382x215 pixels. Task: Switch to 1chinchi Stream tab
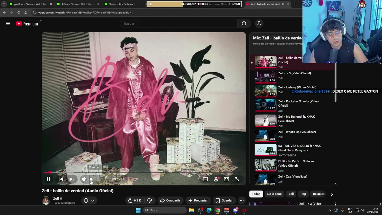coord(77,4)
